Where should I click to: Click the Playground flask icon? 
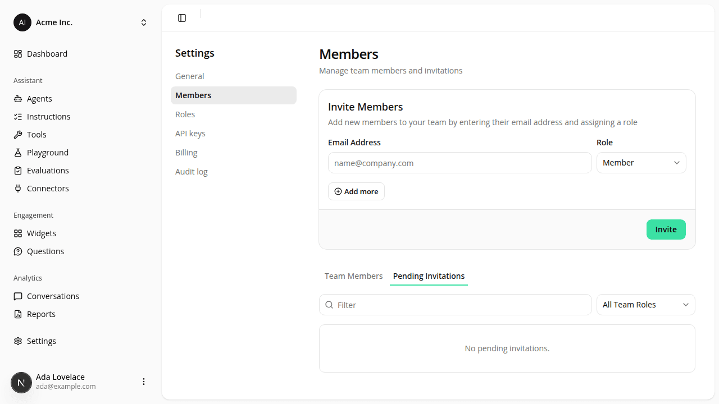[x=18, y=153]
